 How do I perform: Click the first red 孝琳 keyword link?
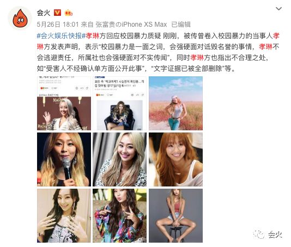pos(92,35)
